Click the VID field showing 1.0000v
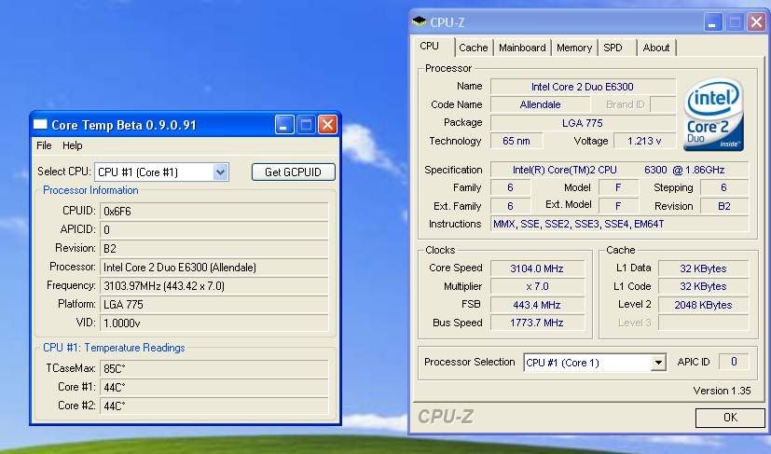The height and width of the screenshot is (454, 771). coord(213,323)
